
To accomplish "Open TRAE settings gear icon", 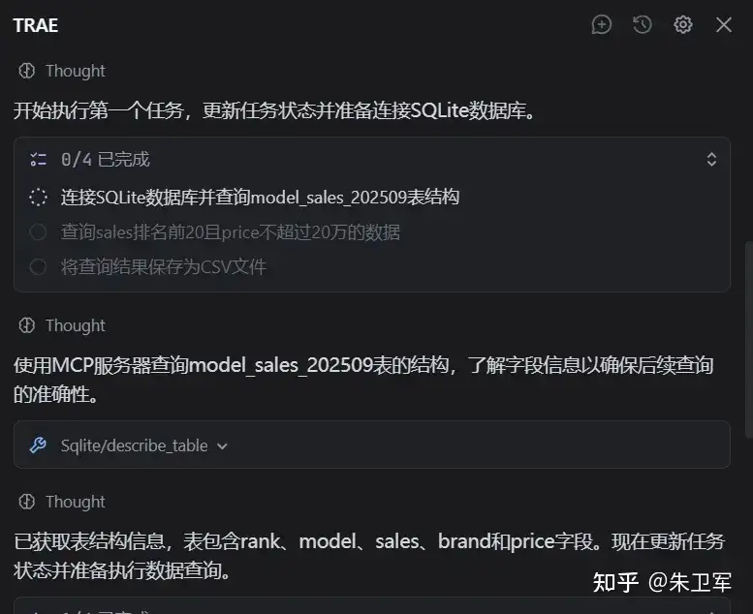I will [x=683, y=24].
